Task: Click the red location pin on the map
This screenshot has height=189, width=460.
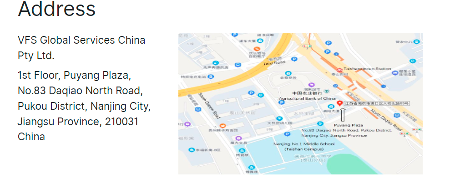Action: (x=340, y=103)
